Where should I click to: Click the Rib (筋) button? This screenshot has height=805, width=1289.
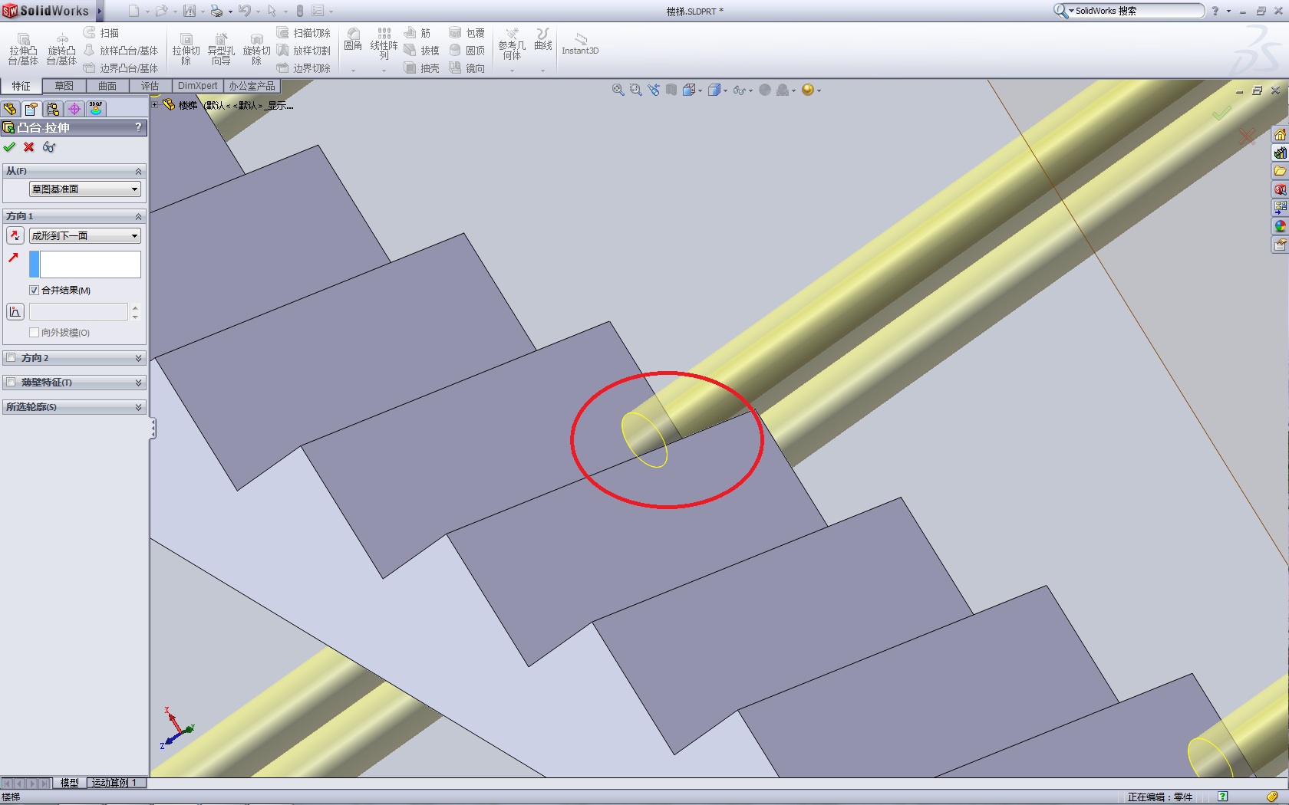pos(417,33)
